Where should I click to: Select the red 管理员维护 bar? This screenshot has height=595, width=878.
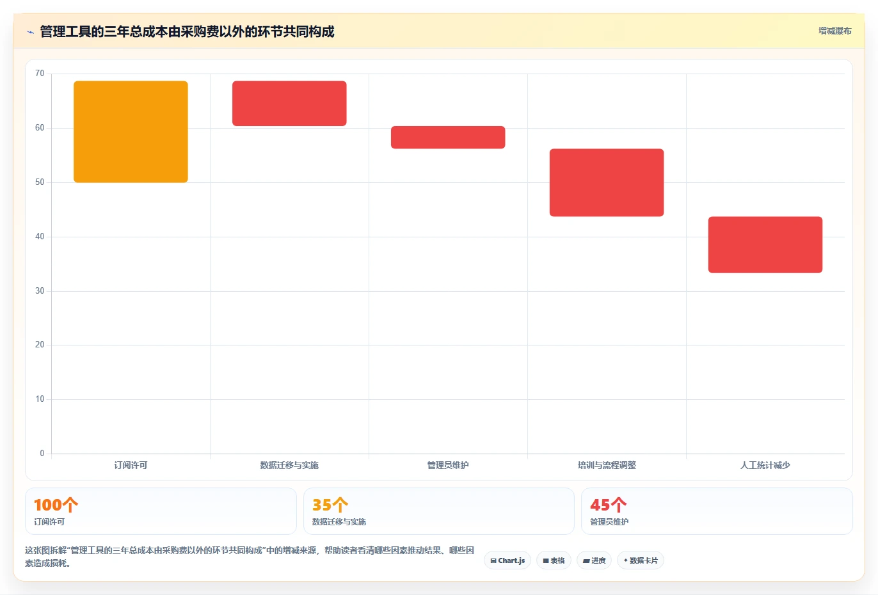tap(448, 138)
